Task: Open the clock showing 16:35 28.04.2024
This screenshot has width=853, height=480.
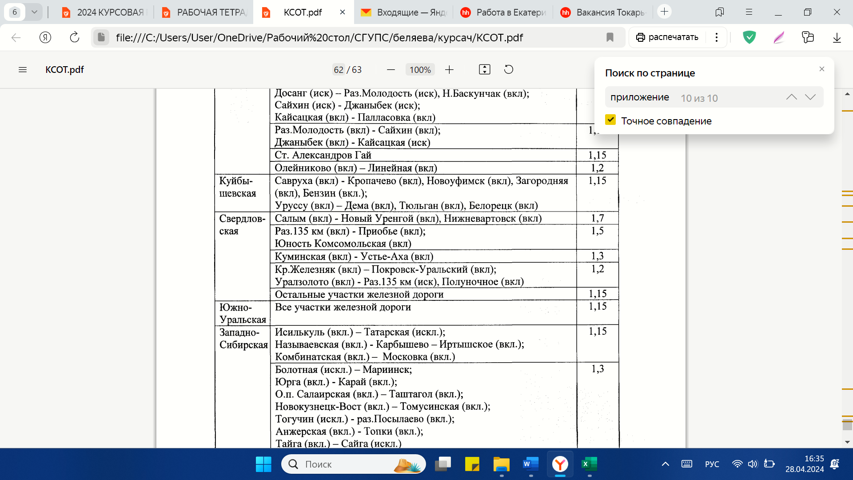Action: [x=805, y=464]
